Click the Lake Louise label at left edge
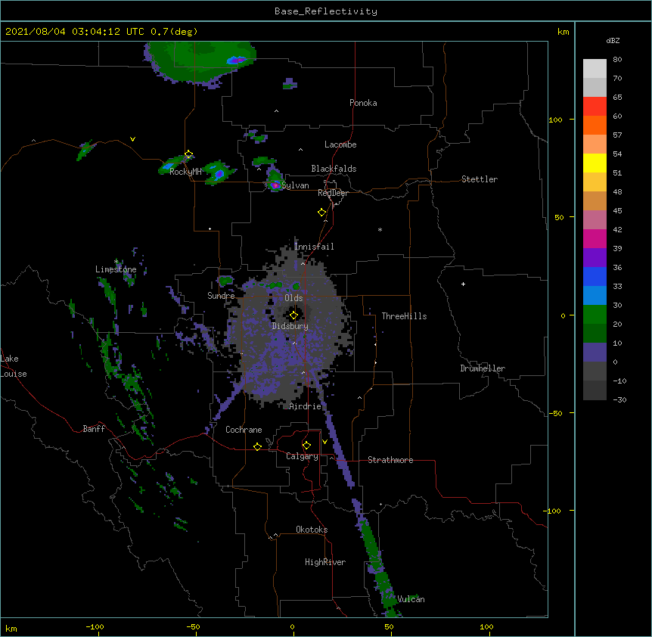The height and width of the screenshot is (637, 652). (14, 366)
